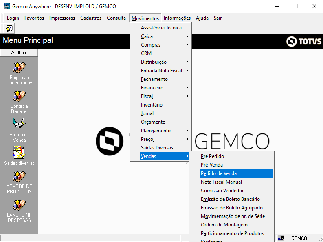Select Fechamento in the menu

click(161, 79)
